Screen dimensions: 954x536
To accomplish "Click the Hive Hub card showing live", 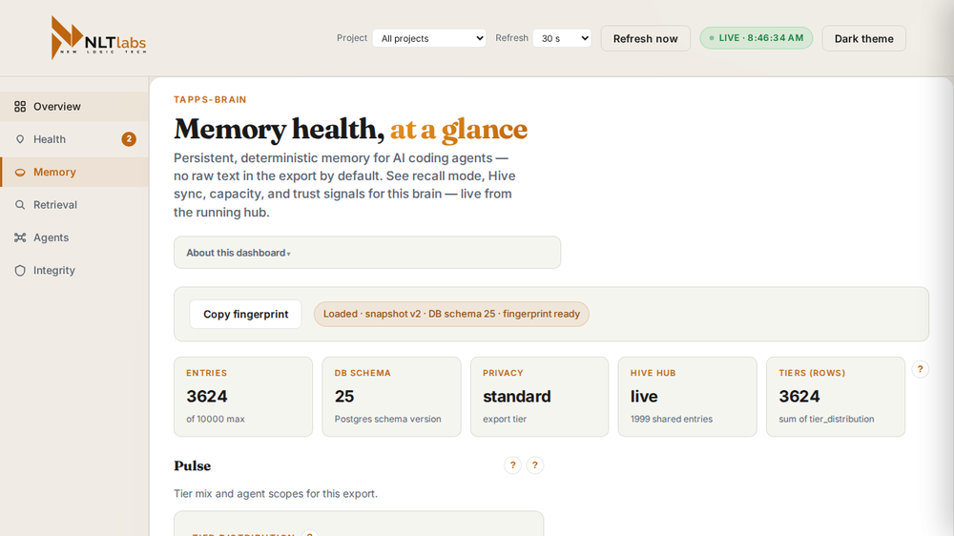I will [x=688, y=397].
